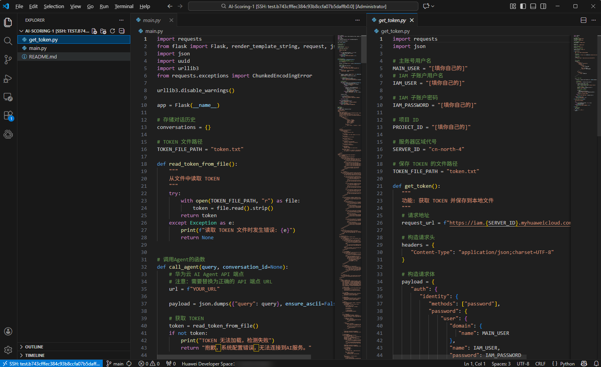Refresh the Explorer file tree

[112, 31]
